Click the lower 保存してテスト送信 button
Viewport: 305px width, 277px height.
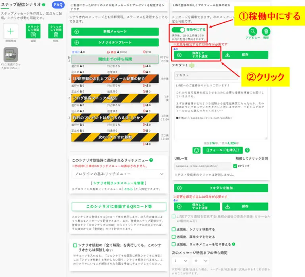click(197, 207)
